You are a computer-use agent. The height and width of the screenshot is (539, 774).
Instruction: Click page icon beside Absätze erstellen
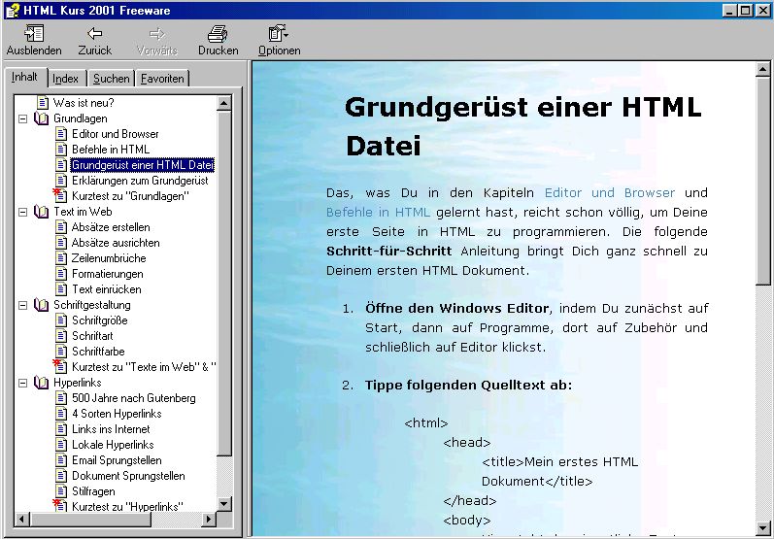click(x=61, y=227)
